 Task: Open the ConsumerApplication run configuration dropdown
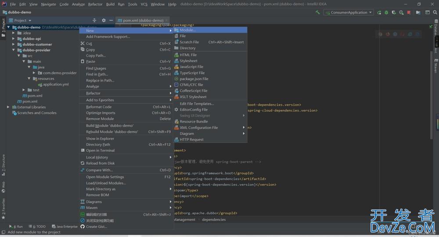pos(349,12)
